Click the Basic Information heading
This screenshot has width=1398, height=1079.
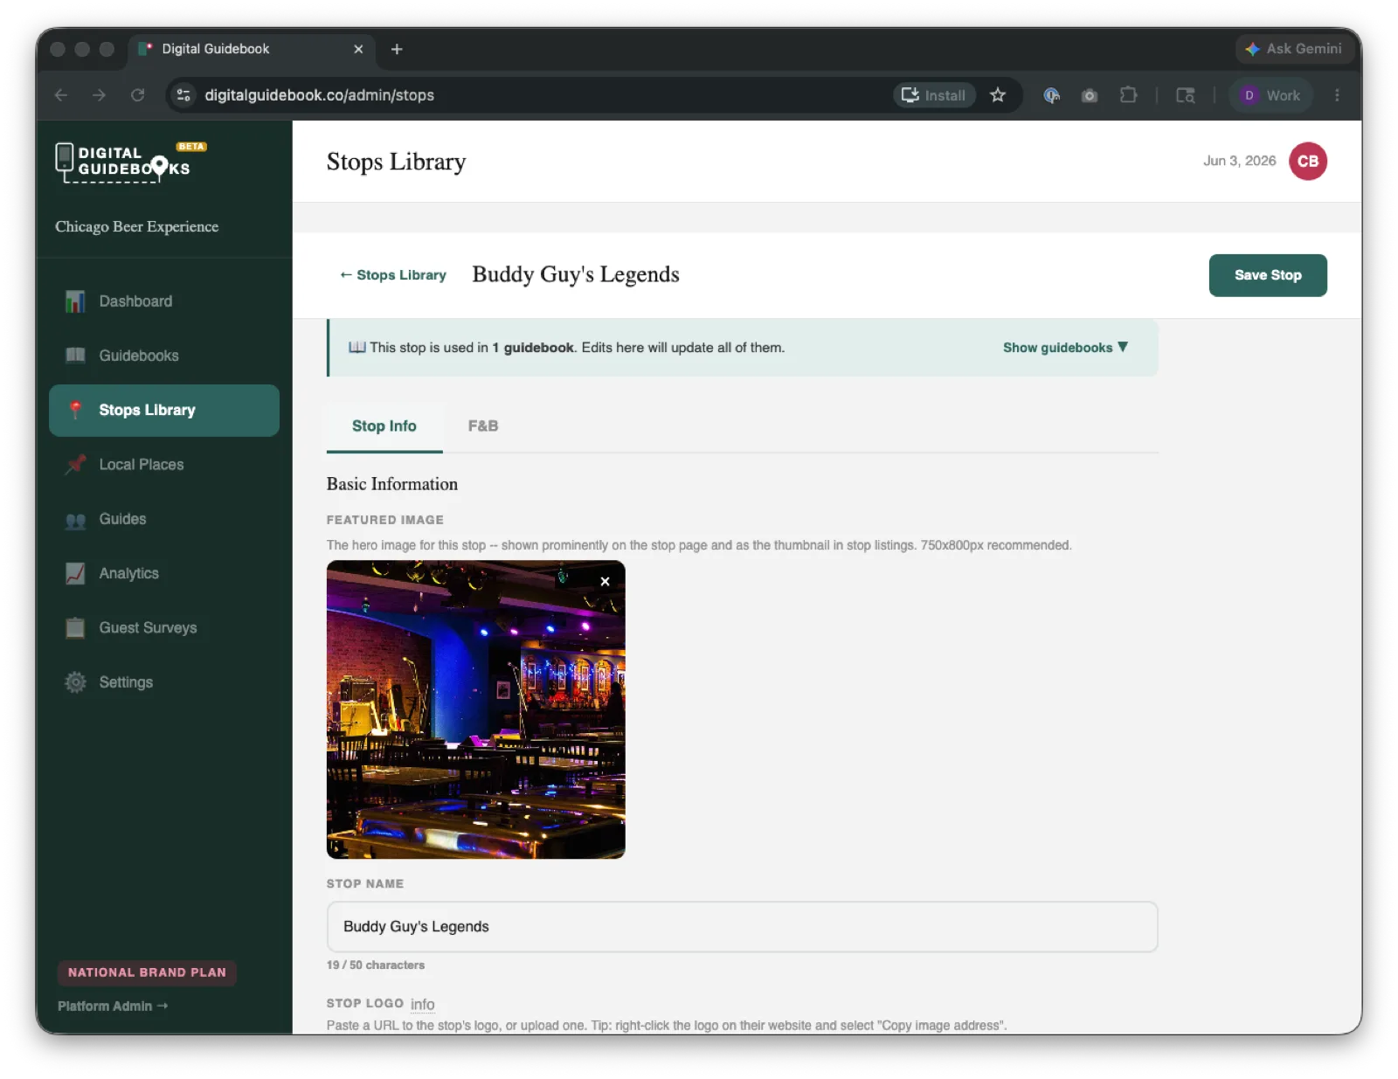coord(392,484)
